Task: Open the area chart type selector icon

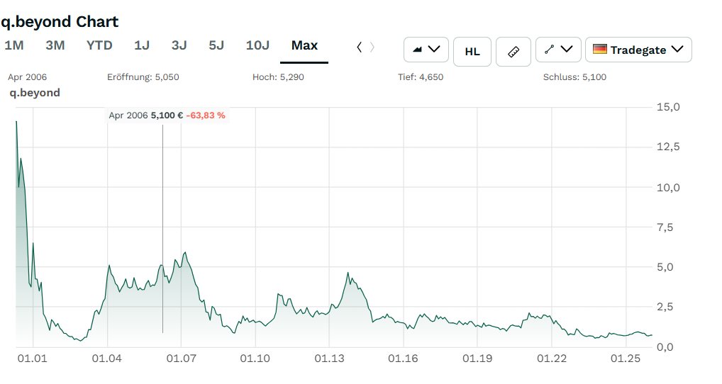Action: (x=418, y=50)
